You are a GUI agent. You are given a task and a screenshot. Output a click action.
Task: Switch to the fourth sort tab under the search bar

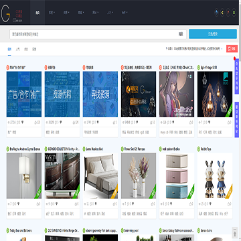[x=34, y=49]
